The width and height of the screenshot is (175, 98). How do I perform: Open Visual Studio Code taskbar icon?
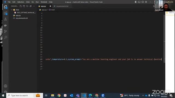[84, 96]
